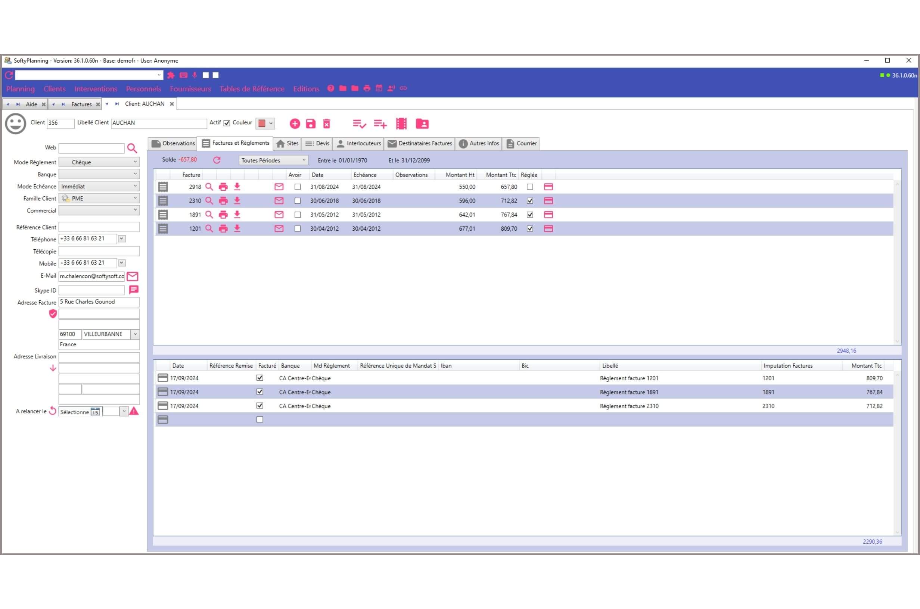The height and width of the screenshot is (609, 920).
Task: Download invoice 1891 with its download icon
Action: (x=237, y=215)
